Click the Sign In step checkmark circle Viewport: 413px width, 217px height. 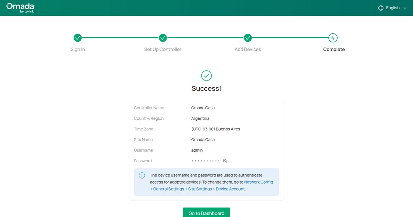[78, 38]
